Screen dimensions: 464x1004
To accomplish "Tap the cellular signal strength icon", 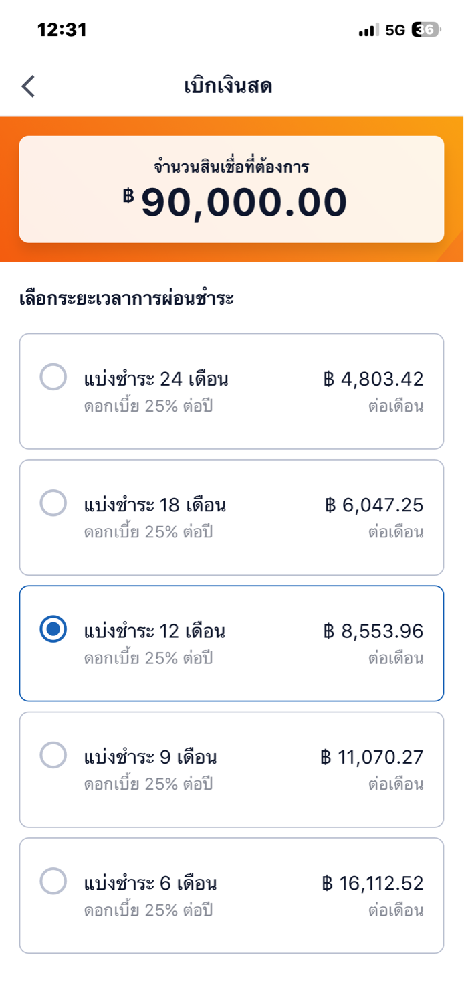I will coord(368,30).
